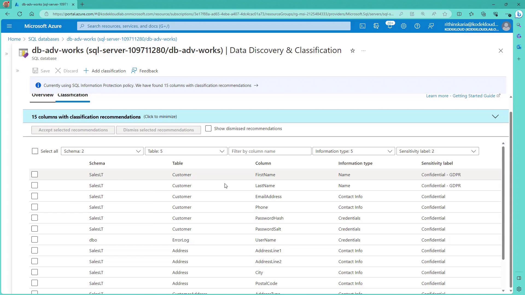Select the Phone row checkbox
Viewport: 525px width, 295px height.
pyautogui.click(x=34, y=207)
